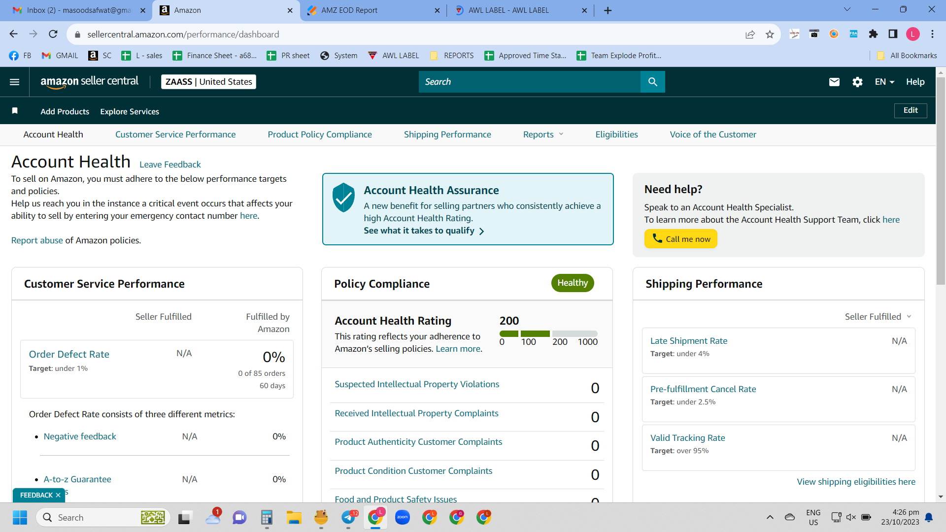
Task: Expand See what it takes to qualify
Action: [x=424, y=231]
